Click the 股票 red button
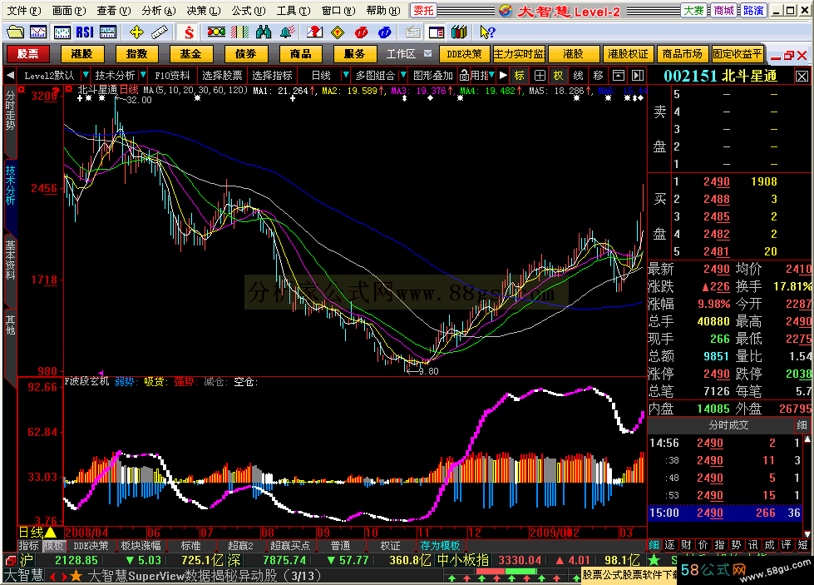This screenshot has width=814, height=585. coord(28,53)
